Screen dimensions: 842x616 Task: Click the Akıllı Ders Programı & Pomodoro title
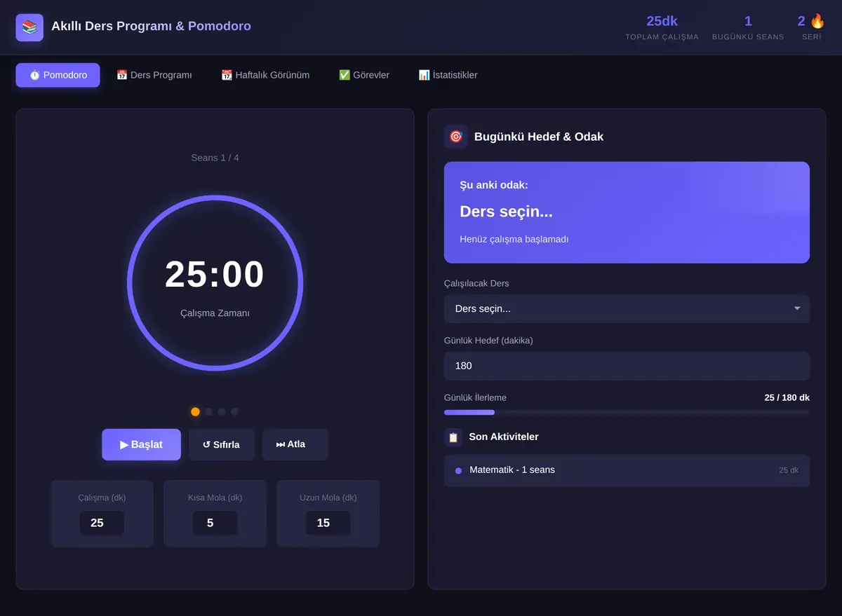tap(151, 26)
